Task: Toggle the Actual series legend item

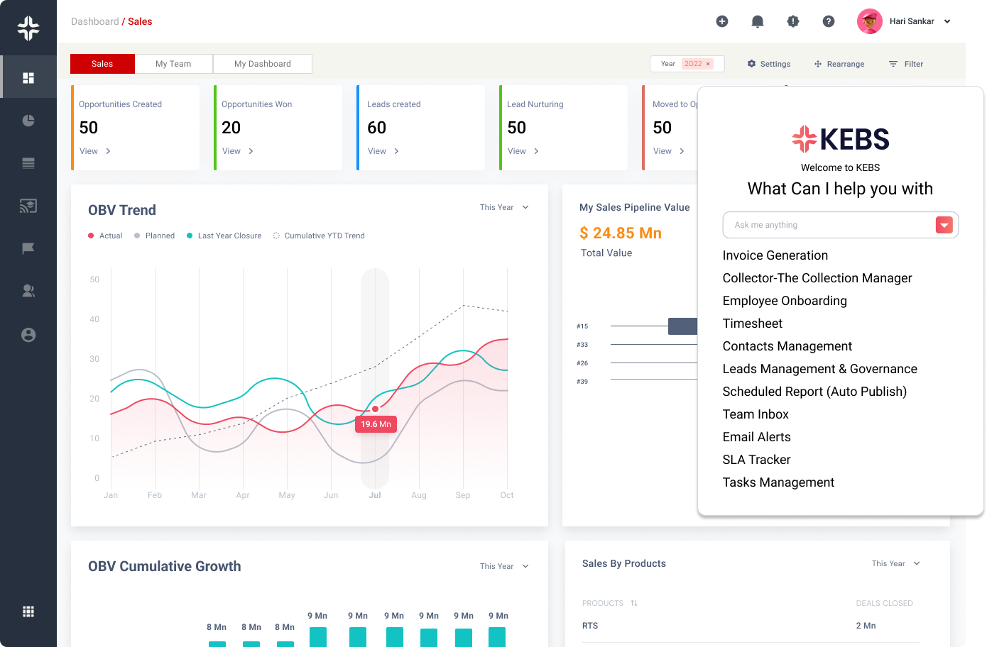Action: [105, 236]
